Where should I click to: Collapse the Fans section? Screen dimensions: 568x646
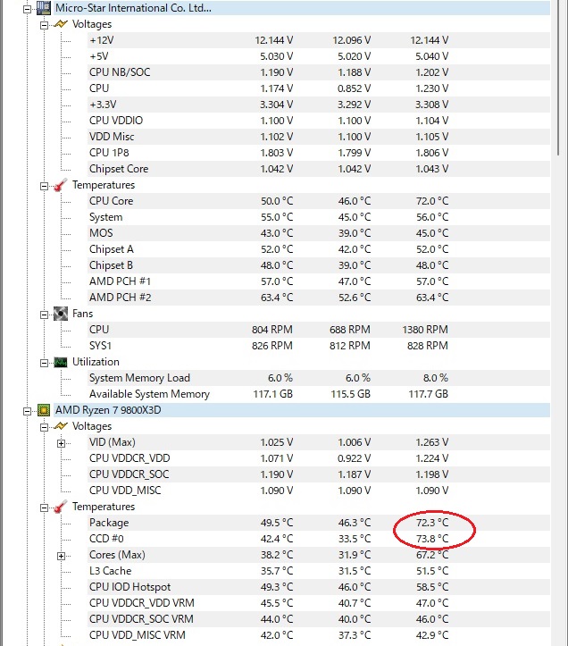[45, 314]
